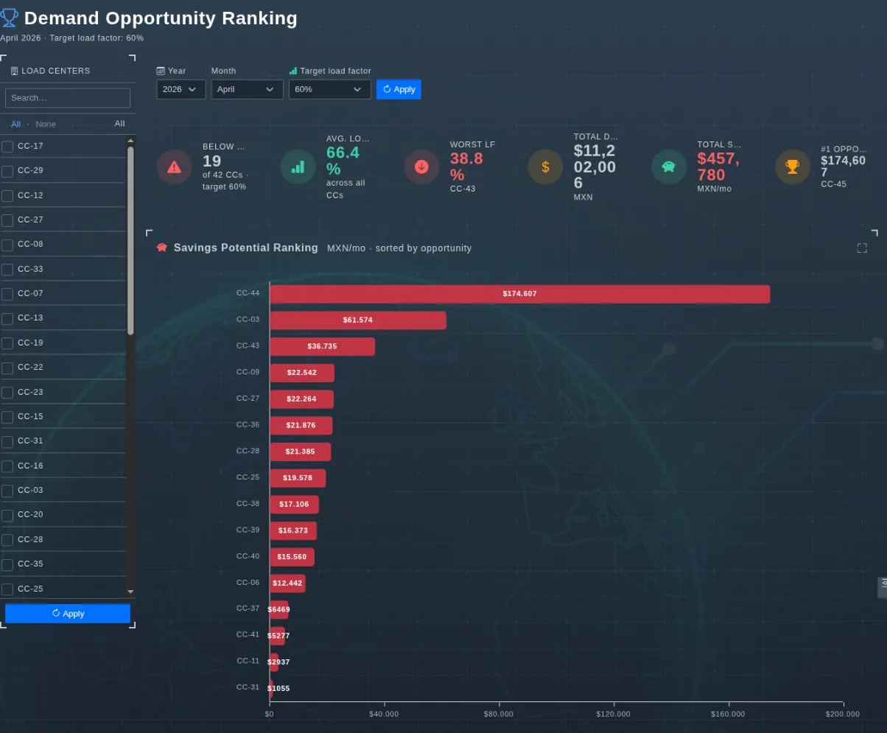Click the CC-09 bar showing $22.542
Image resolution: width=887 pixels, height=733 pixels.
[x=302, y=373]
